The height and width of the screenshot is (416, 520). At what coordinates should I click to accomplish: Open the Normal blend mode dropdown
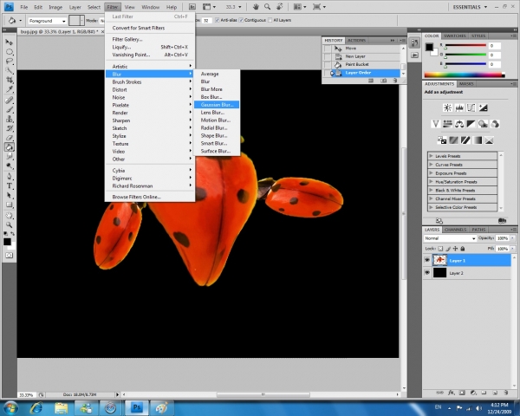click(x=450, y=238)
